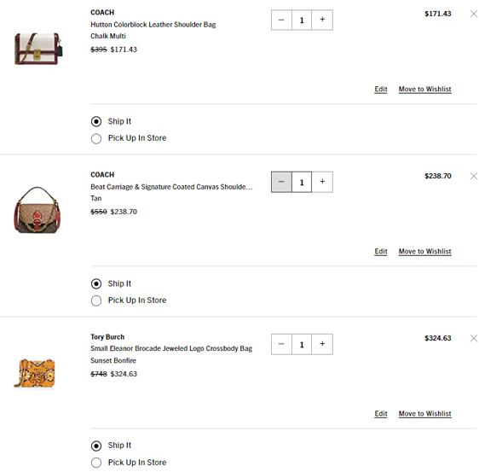This screenshot has width=479, height=472.
Task: Edit the Hutton Colorblock Leather Shoulder Bag
Action: (x=381, y=89)
